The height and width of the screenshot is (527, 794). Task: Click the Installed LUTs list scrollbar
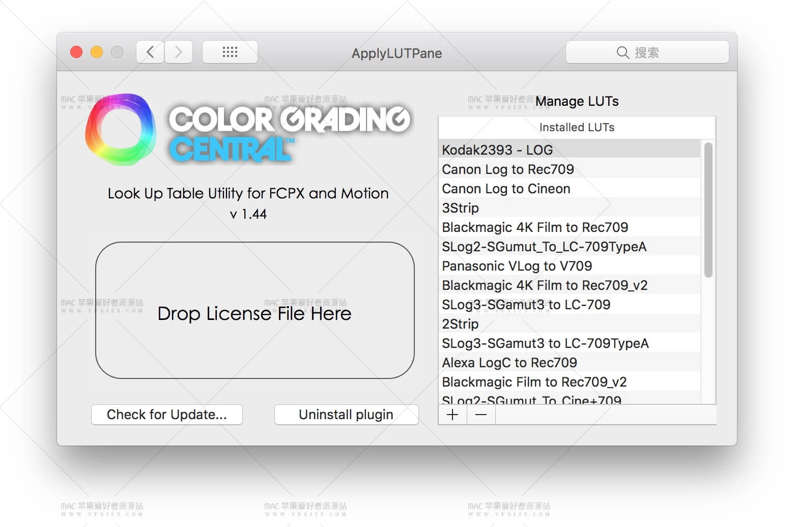[708, 210]
